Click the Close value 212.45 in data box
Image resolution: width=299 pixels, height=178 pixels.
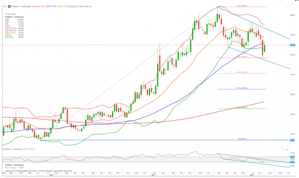coord(21,26)
